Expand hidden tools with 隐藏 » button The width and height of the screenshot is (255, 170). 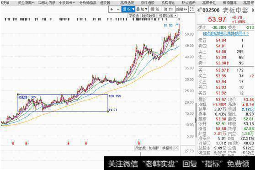[182, 10]
